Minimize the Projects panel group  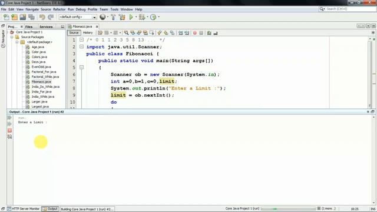[x=62, y=26]
